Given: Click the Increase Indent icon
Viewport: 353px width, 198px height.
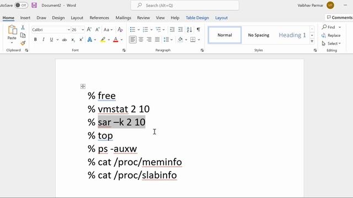Looking at the screenshot, I should coord(180,29).
